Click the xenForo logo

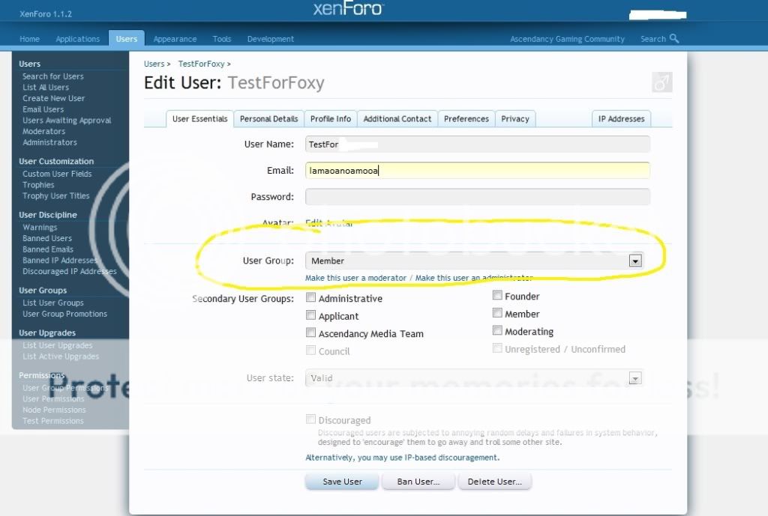pos(347,9)
